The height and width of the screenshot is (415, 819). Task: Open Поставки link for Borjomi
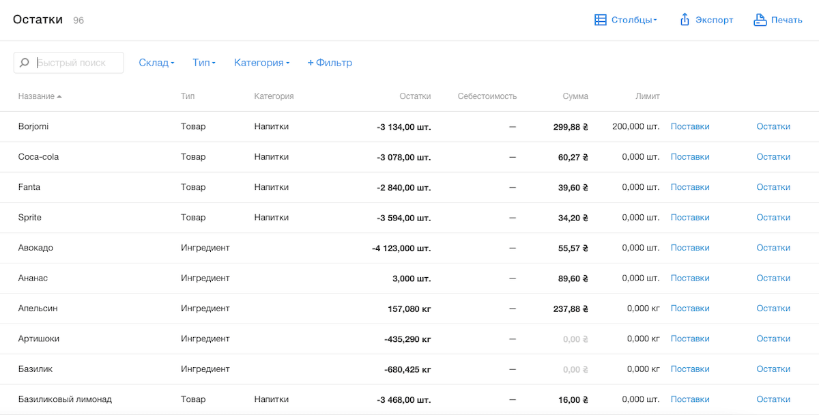pos(690,126)
